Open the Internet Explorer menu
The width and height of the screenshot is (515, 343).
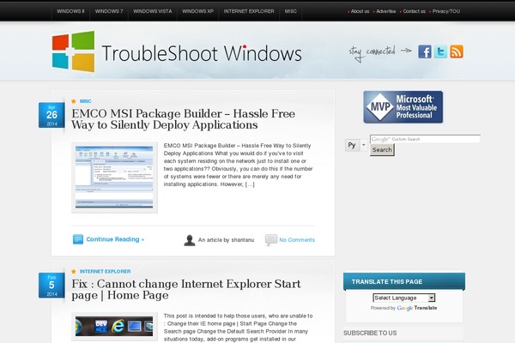coord(249,11)
